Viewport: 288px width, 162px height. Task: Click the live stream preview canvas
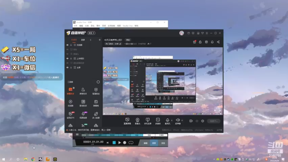point(163,81)
